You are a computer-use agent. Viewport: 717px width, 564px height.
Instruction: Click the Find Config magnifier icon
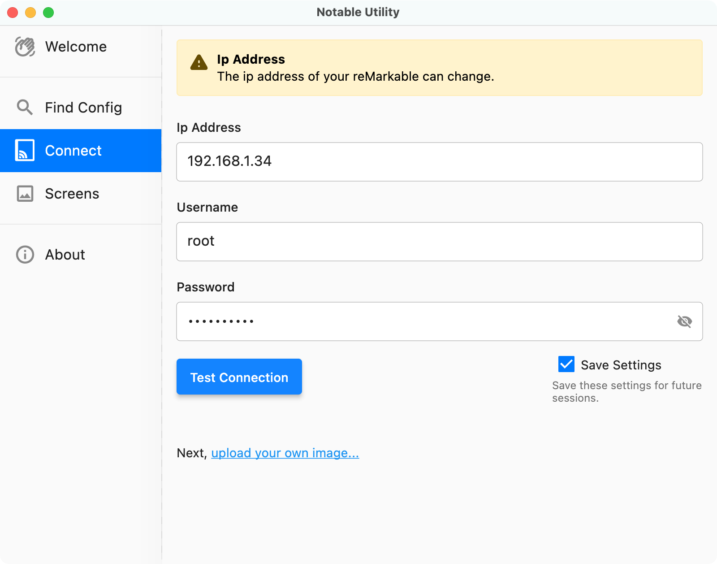click(x=25, y=107)
